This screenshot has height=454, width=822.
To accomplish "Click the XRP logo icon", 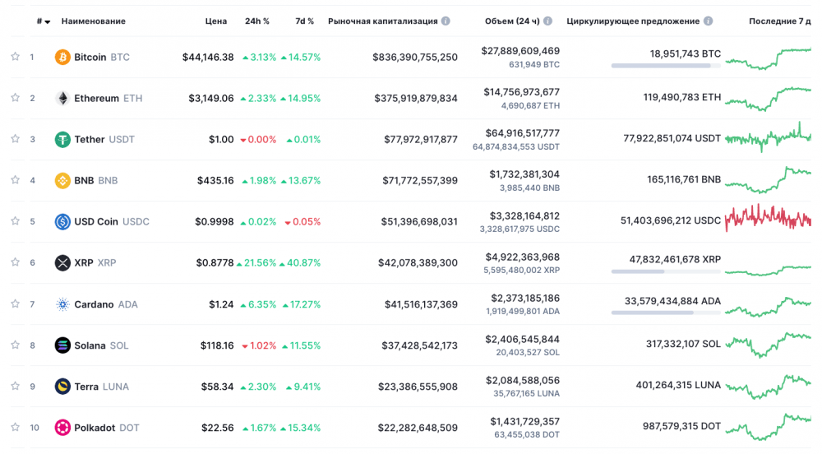I will 62,262.
